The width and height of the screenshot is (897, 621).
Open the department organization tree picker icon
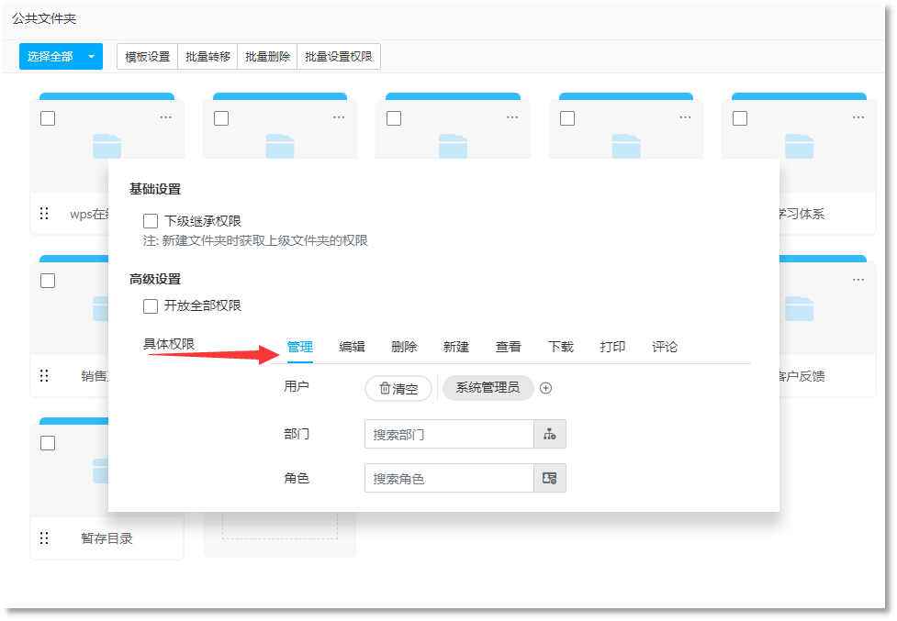[x=549, y=433]
